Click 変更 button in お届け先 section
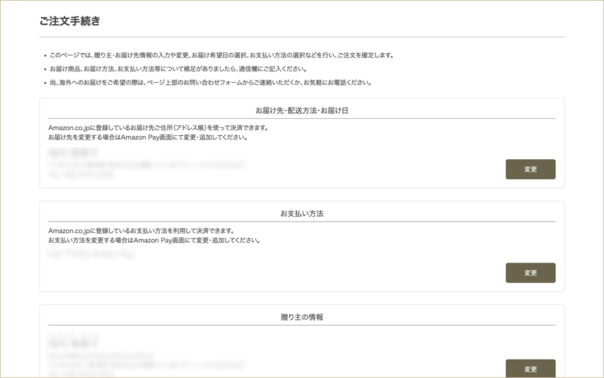The image size is (604, 378). 530,169
